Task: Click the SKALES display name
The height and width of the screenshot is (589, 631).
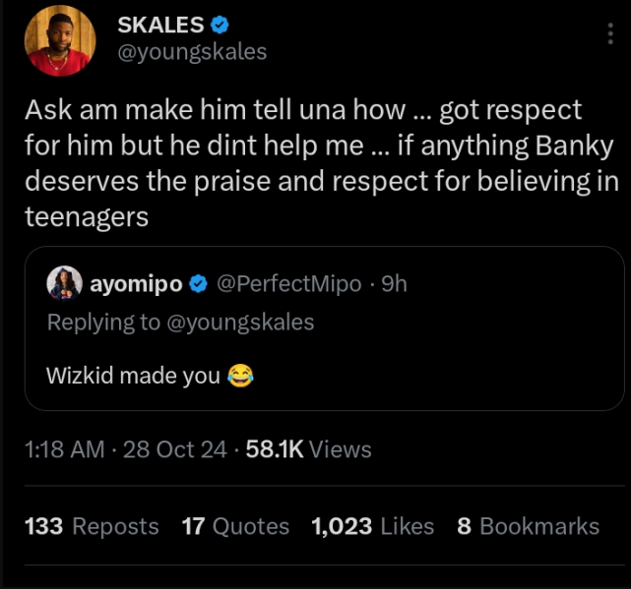Action: (159, 26)
